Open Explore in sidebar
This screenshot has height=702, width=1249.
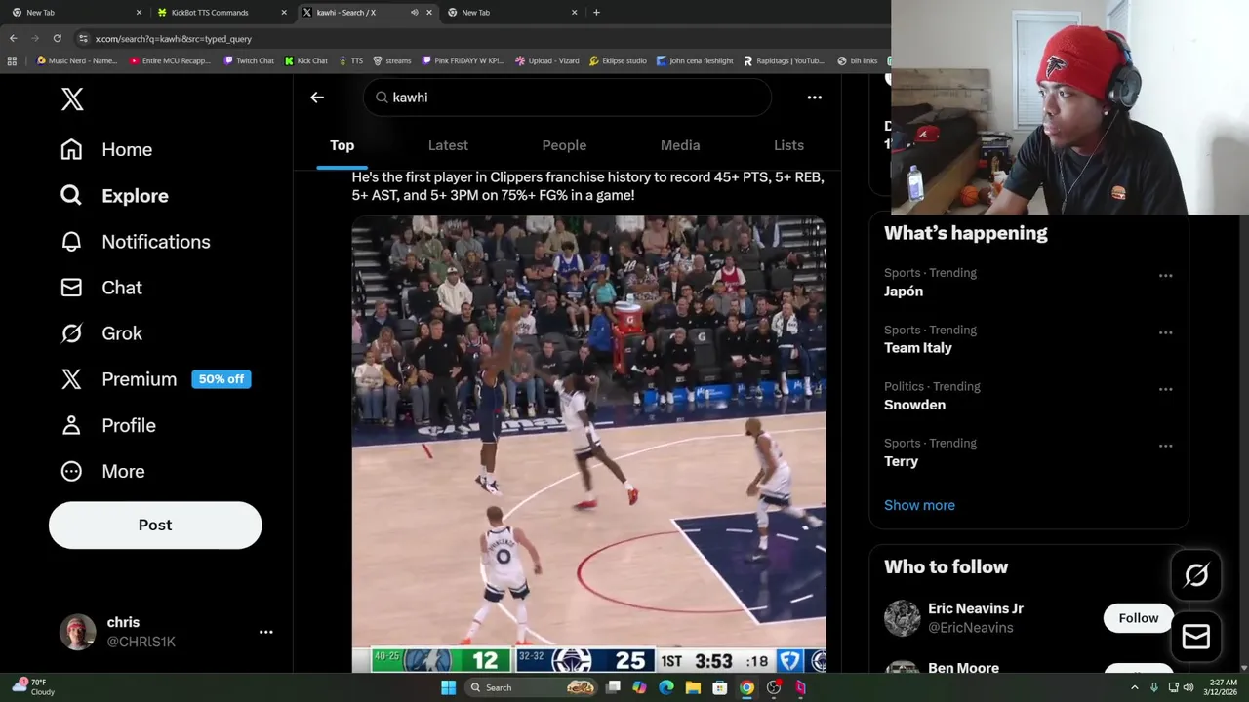[x=114, y=195]
